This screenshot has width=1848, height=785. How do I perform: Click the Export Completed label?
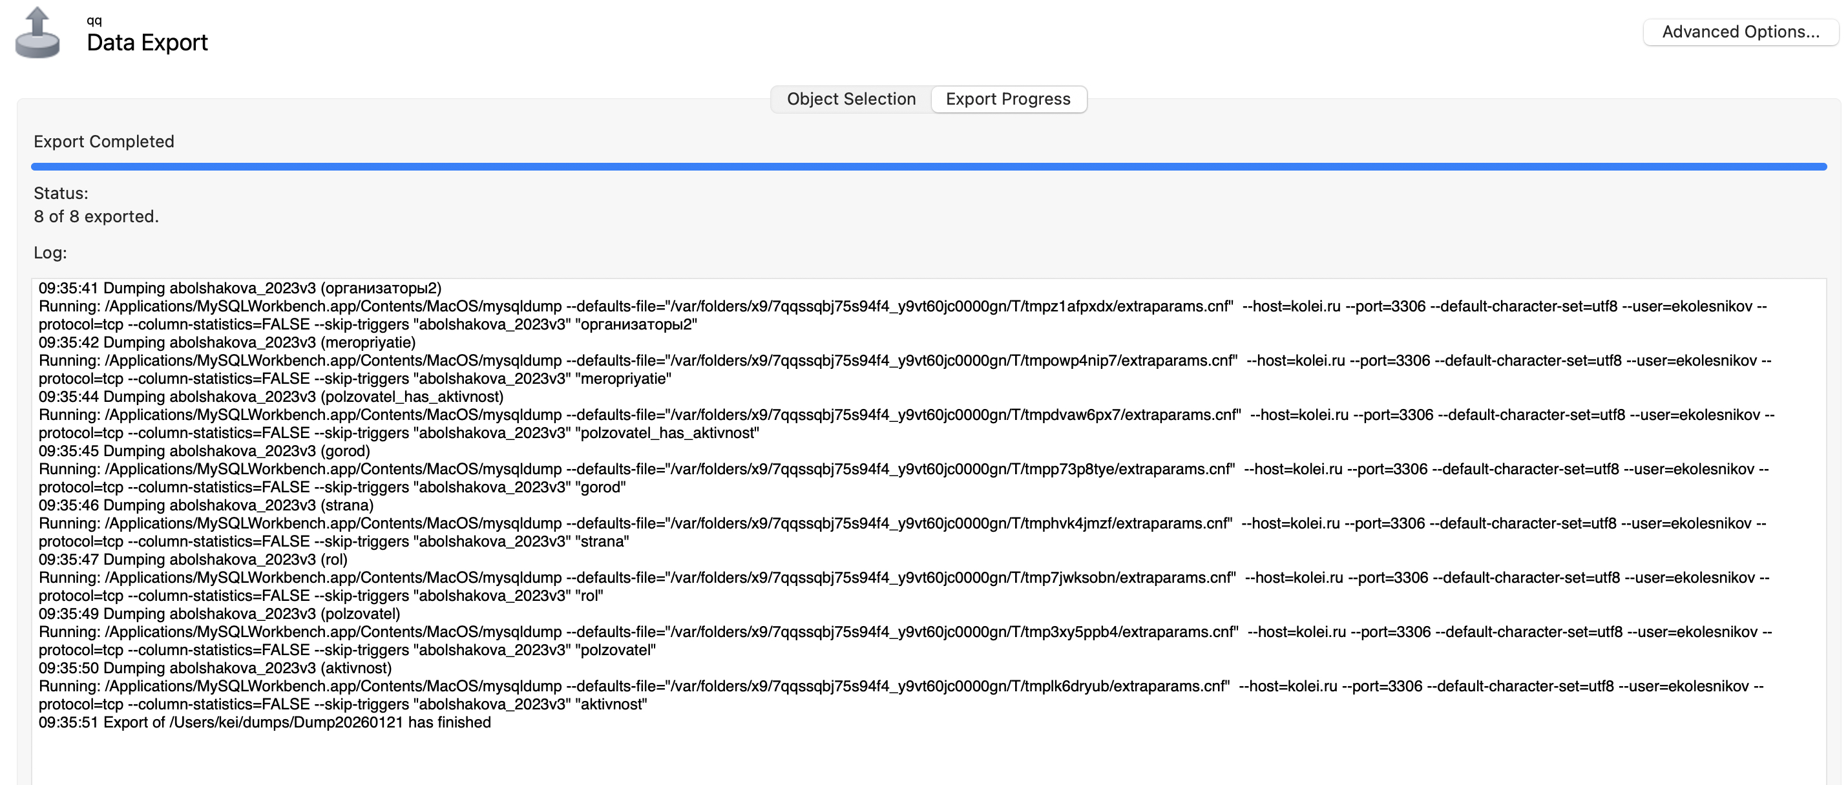tap(104, 141)
